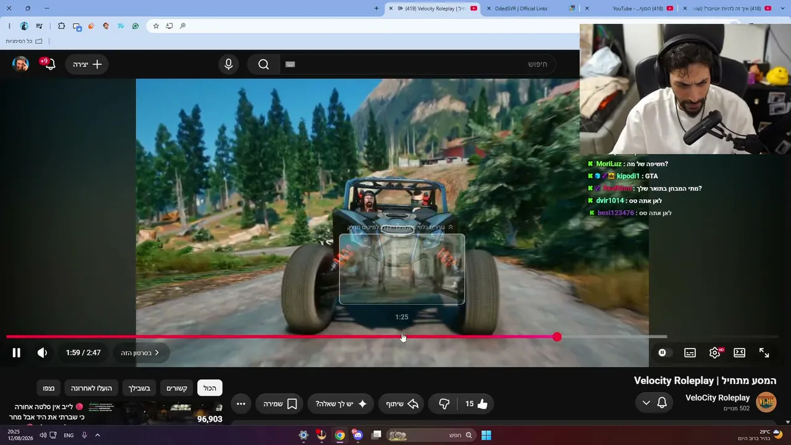Open the on-screen keyboard icon in search
Viewport: 791px width, 445px height.
point(290,64)
